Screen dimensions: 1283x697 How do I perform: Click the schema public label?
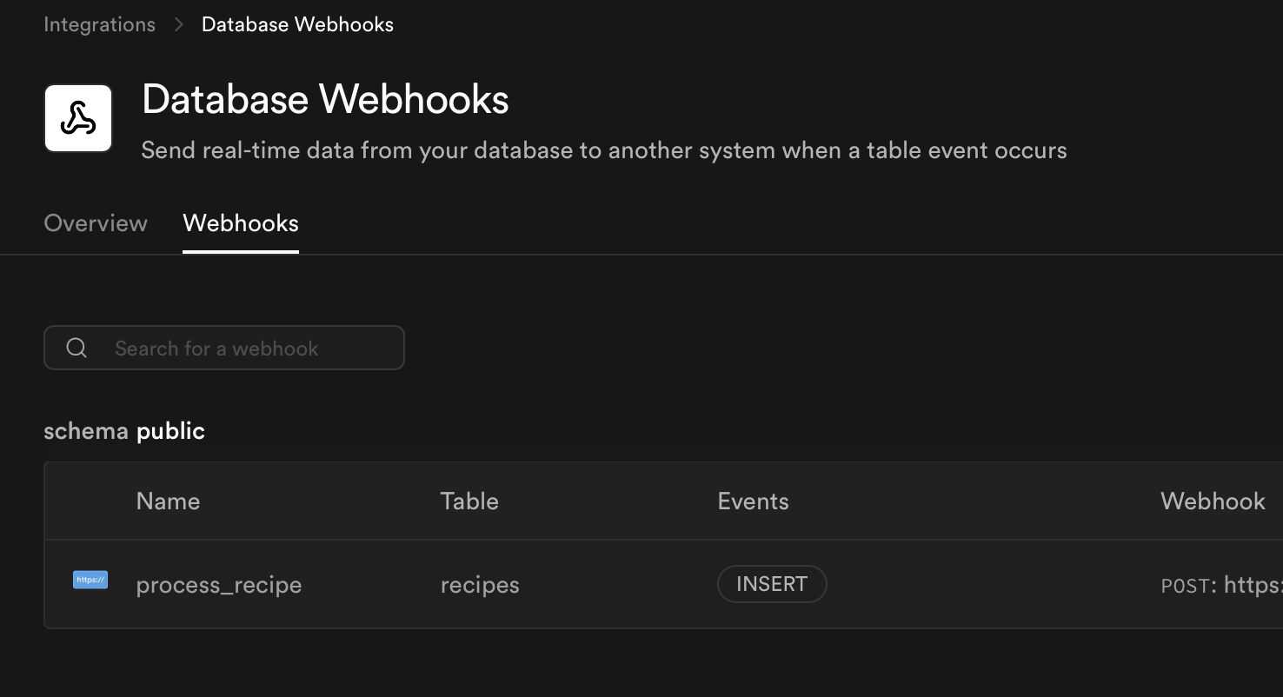(x=124, y=431)
